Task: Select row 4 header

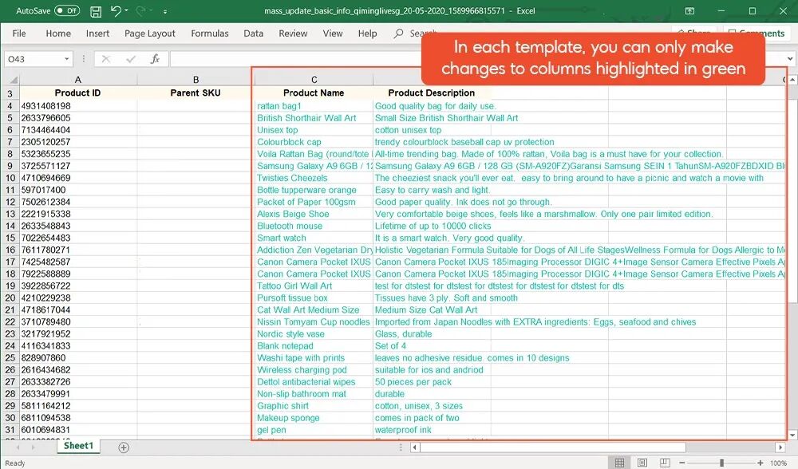Action: [x=10, y=106]
